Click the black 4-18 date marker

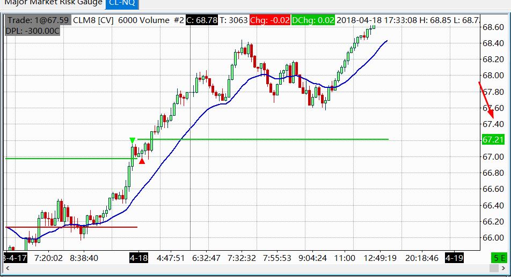click(x=139, y=258)
